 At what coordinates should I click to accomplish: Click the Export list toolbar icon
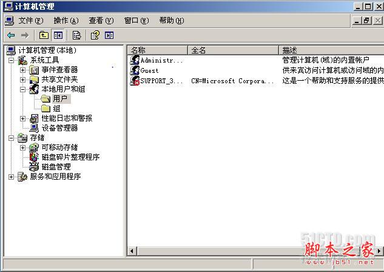click(x=76, y=35)
